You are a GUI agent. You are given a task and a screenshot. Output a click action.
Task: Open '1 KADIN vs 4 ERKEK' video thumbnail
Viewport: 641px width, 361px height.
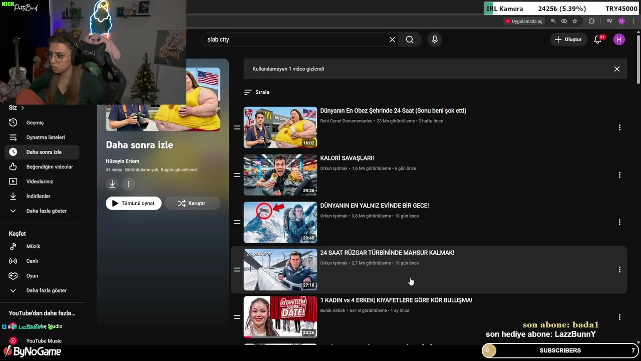point(280,317)
